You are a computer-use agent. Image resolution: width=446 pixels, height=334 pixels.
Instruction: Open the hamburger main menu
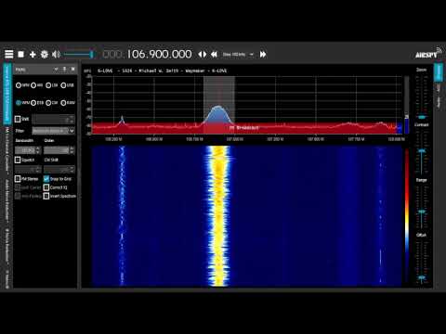(x=9, y=54)
